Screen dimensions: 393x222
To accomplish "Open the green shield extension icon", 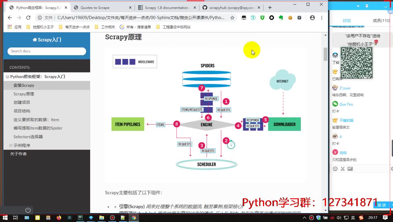I will (x=262, y=18).
